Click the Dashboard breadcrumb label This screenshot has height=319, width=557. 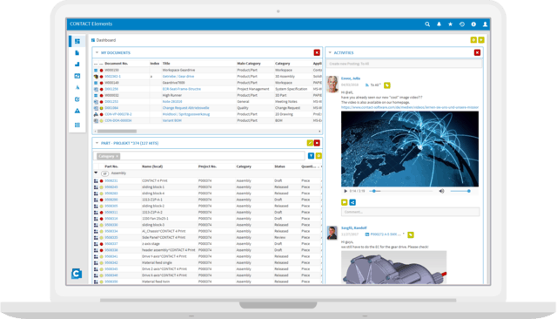click(x=106, y=40)
